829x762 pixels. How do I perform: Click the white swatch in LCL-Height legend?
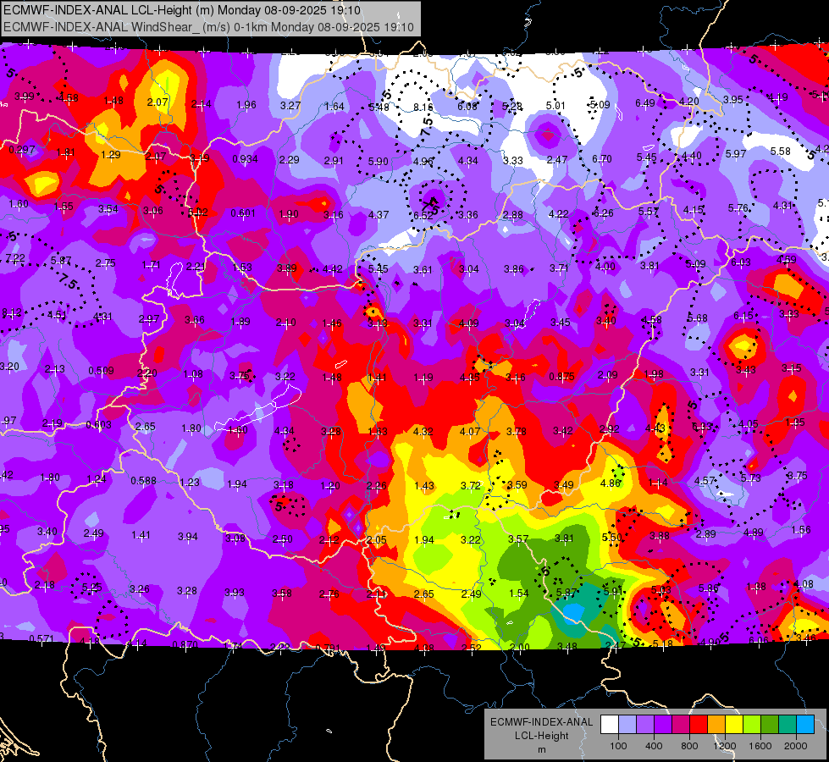click(x=610, y=724)
